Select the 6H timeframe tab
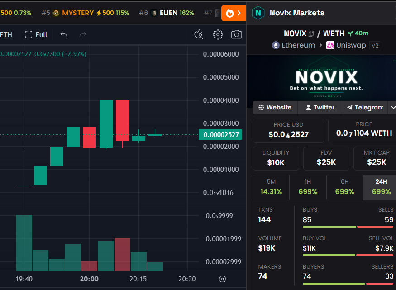 coord(345,187)
